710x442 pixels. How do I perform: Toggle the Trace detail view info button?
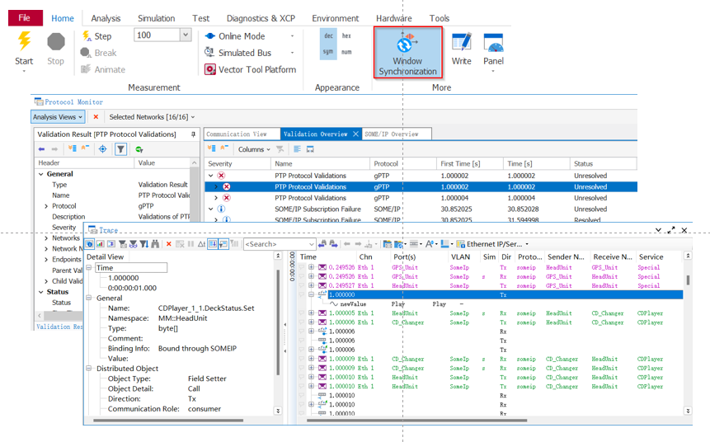(x=89, y=244)
